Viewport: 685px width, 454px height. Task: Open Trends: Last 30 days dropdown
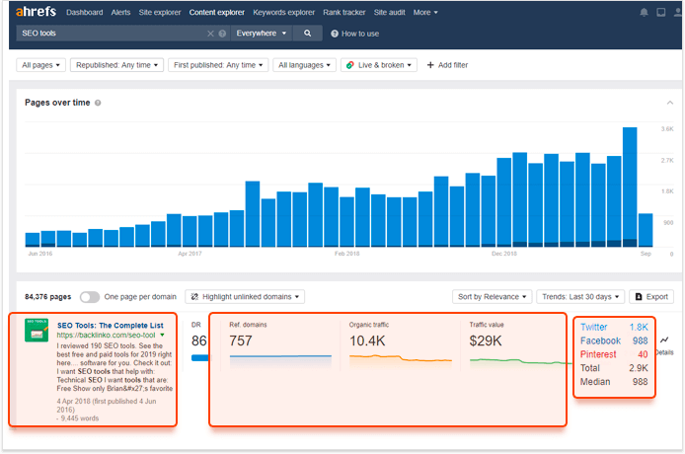pos(580,297)
